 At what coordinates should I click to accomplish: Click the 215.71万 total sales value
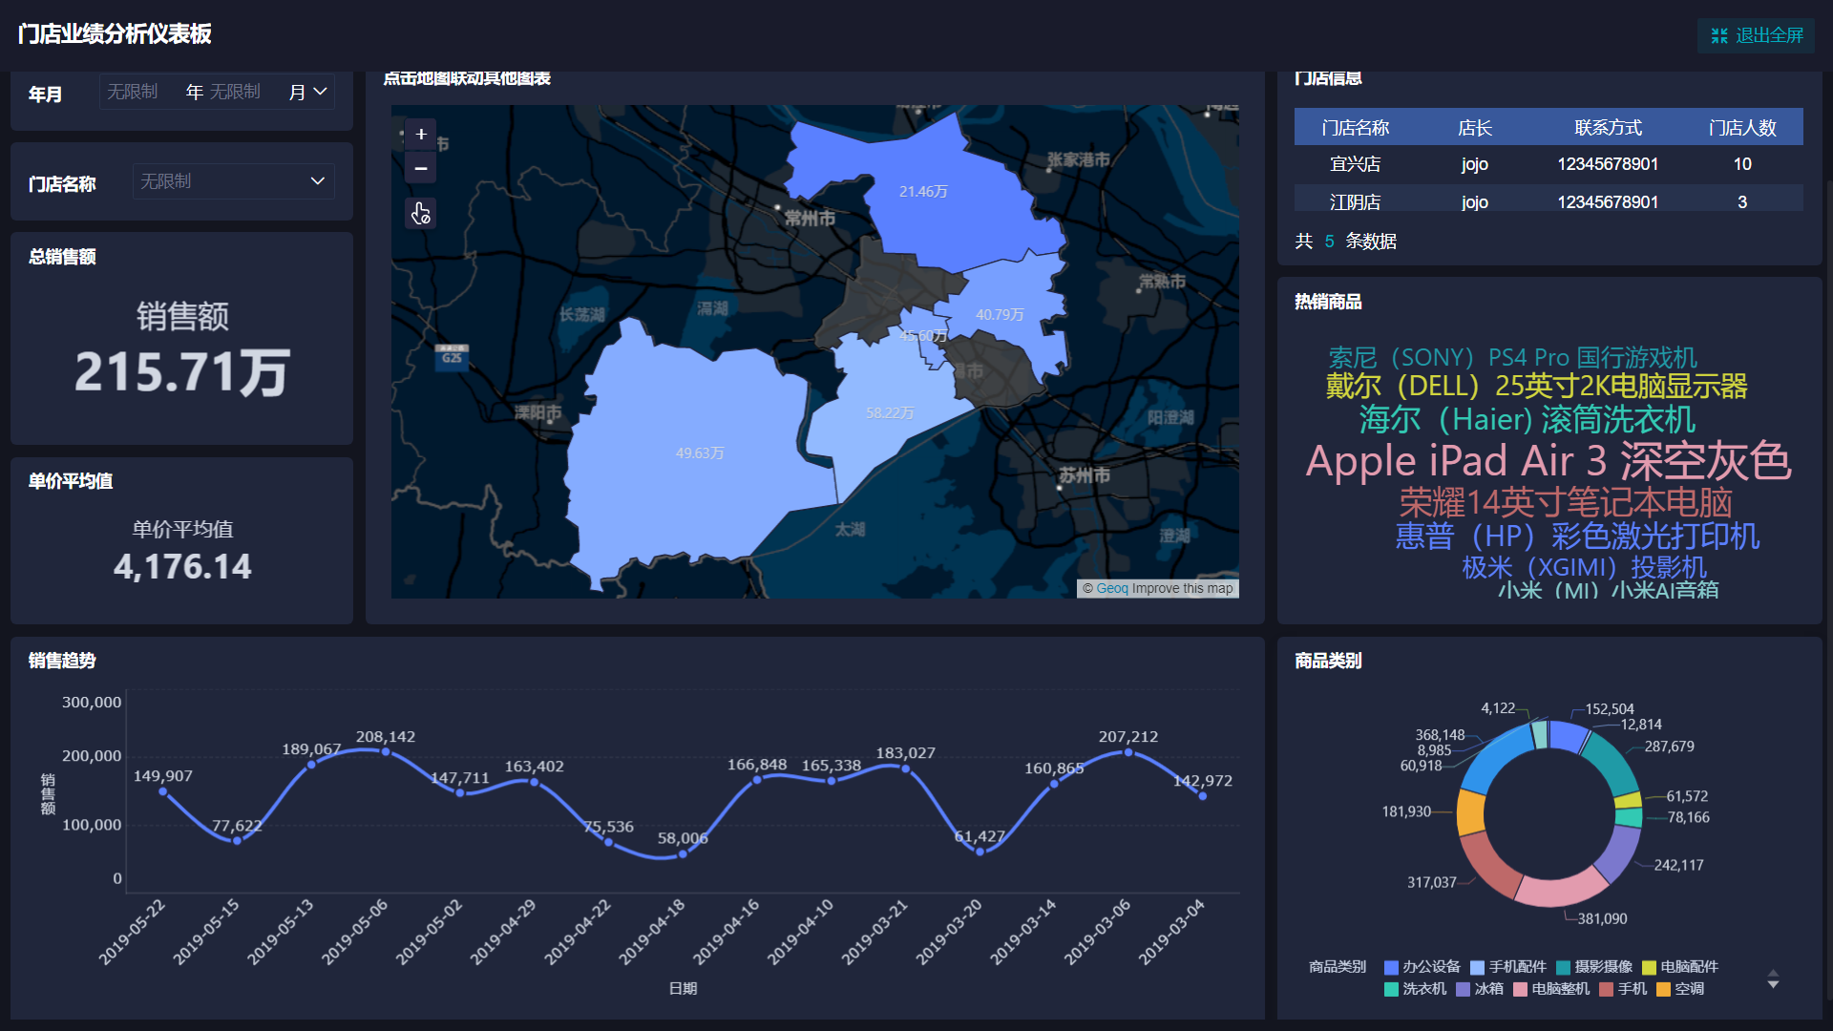coord(181,372)
